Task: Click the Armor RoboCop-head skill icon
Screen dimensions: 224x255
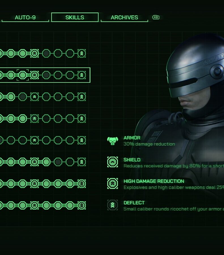Action: tap(112, 141)
